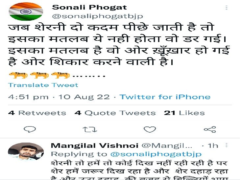The height and width of the screenshot is (180, 240).
Task: Open Mangilal Vishnoi display name
Action: coord(95,146)
